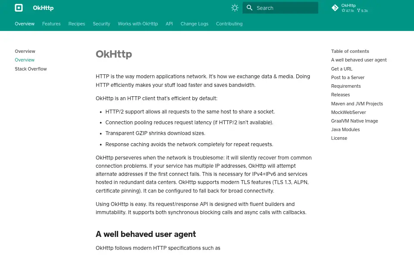
Task: Jump to Get a URL section
Action: tap(342, 69)
